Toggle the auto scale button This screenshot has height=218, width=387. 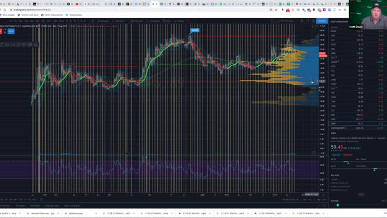click(x=318, y=199)
